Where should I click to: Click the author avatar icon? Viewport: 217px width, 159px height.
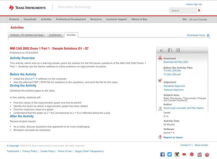pyautogui.click(x=160, y=108)
